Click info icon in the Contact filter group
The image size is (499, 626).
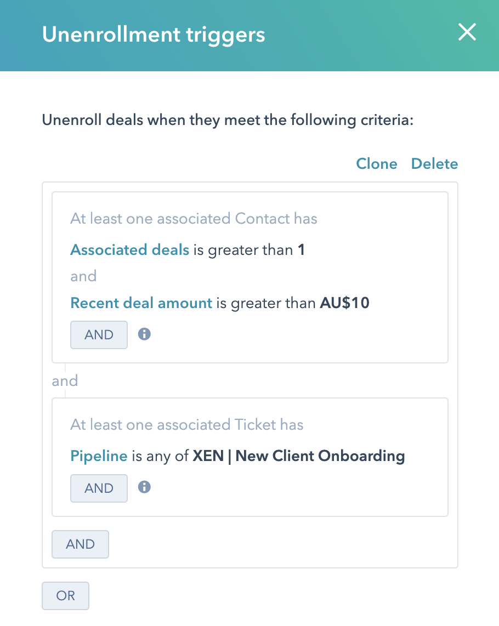click(144, 334)
